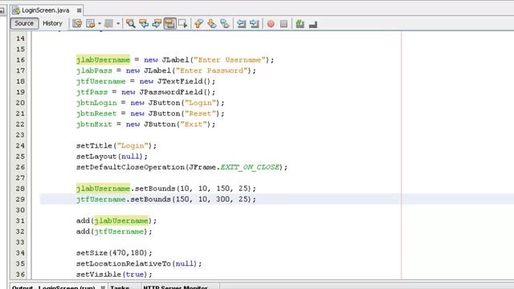Open the HTTP Server Monitor tab
The image size is (514, 289).
tap(175, 287)
